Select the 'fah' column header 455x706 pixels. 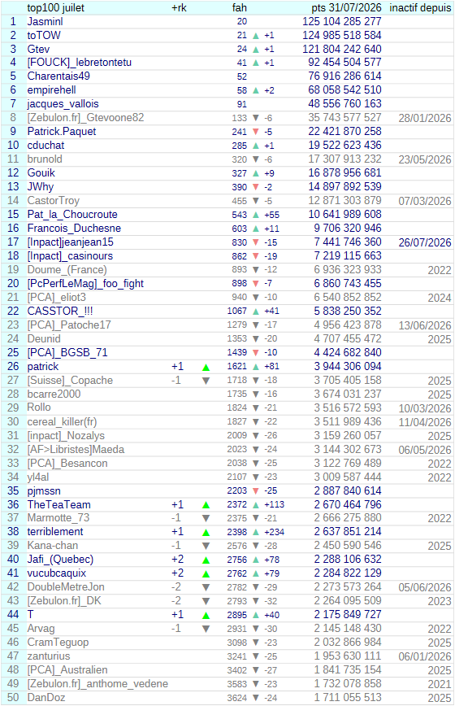pyautogui.click(x=239, y=7)
